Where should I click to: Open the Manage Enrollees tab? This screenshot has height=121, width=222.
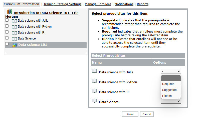(98, 4)
